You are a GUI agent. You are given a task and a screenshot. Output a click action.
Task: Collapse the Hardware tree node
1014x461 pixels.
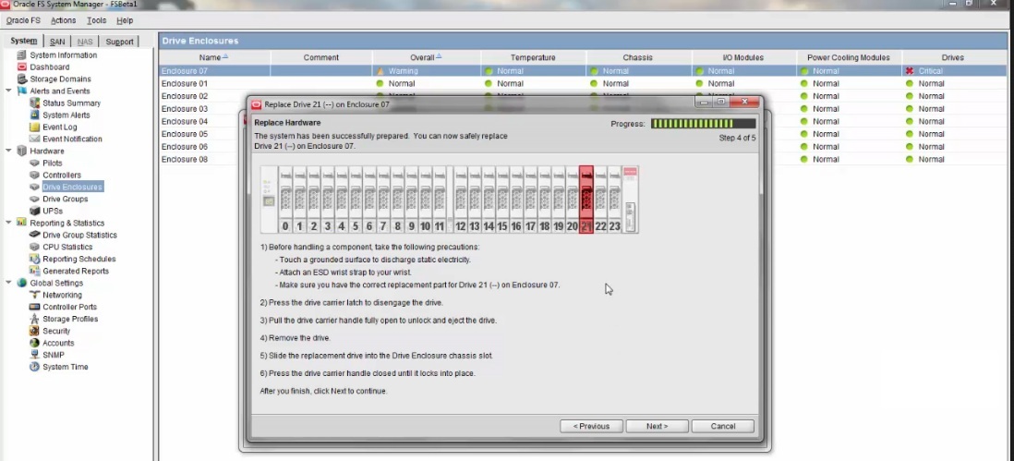[8, 152]
